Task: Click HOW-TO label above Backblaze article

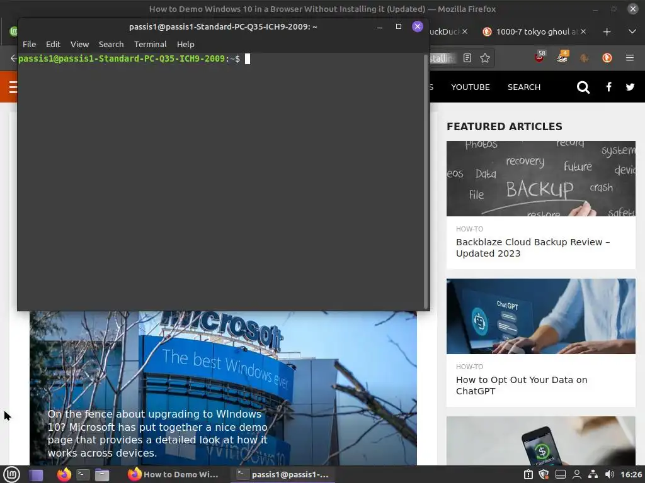Action: coord(469,229)
